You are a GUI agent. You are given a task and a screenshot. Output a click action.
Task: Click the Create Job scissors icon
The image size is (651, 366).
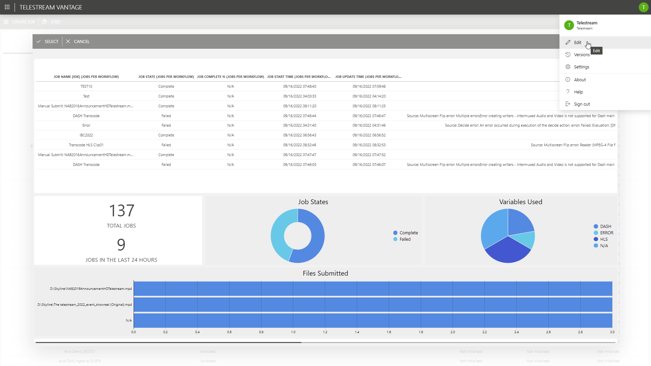[6, 22]
